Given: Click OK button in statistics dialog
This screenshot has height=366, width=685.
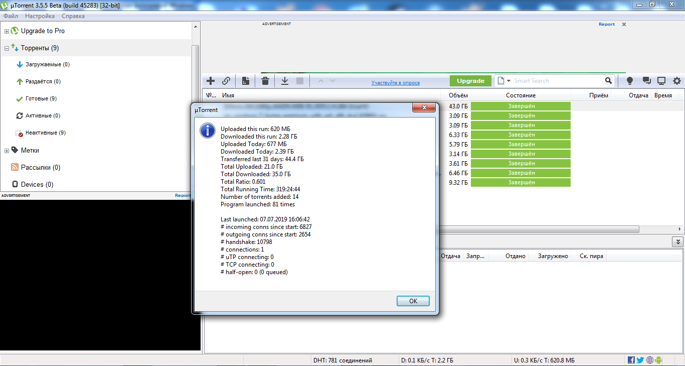Looking at the screenshot, I should tap(413, 301).
